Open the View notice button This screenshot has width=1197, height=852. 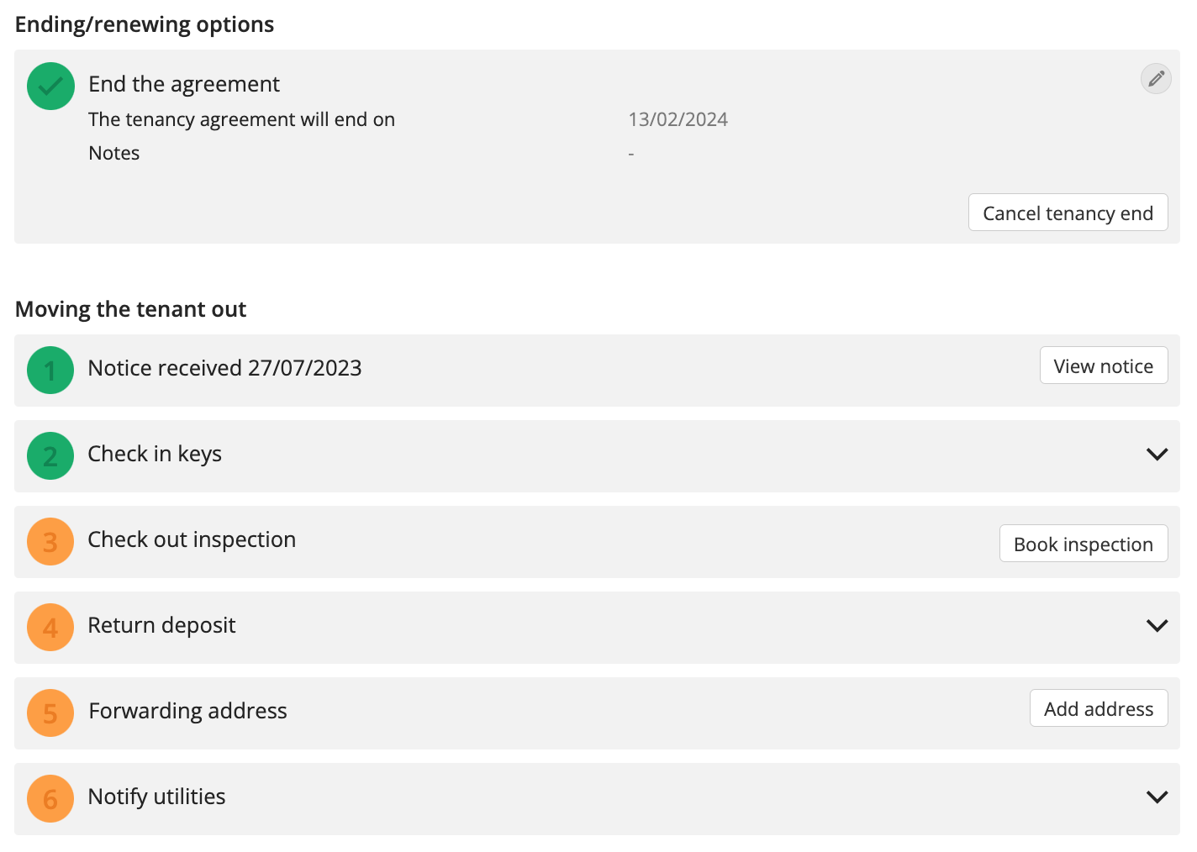pos(1104,366)
